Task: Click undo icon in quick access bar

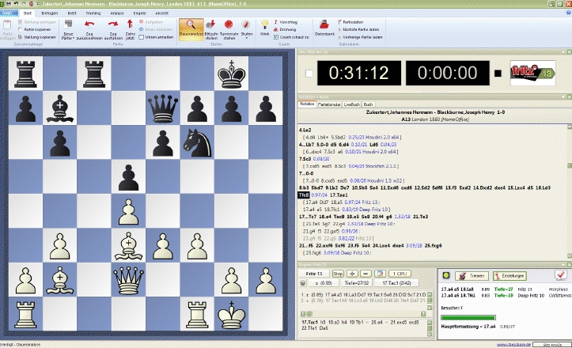Action: click(16, 4)
